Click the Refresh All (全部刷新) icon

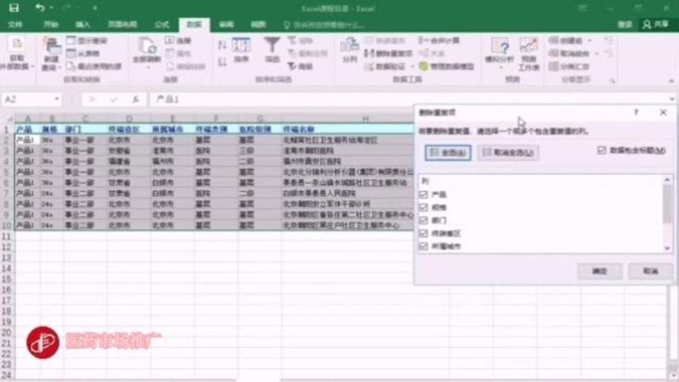[x=146, y=49]
